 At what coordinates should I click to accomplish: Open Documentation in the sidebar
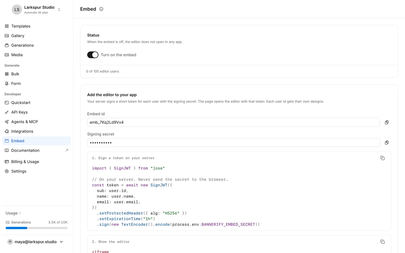(36, 151)
